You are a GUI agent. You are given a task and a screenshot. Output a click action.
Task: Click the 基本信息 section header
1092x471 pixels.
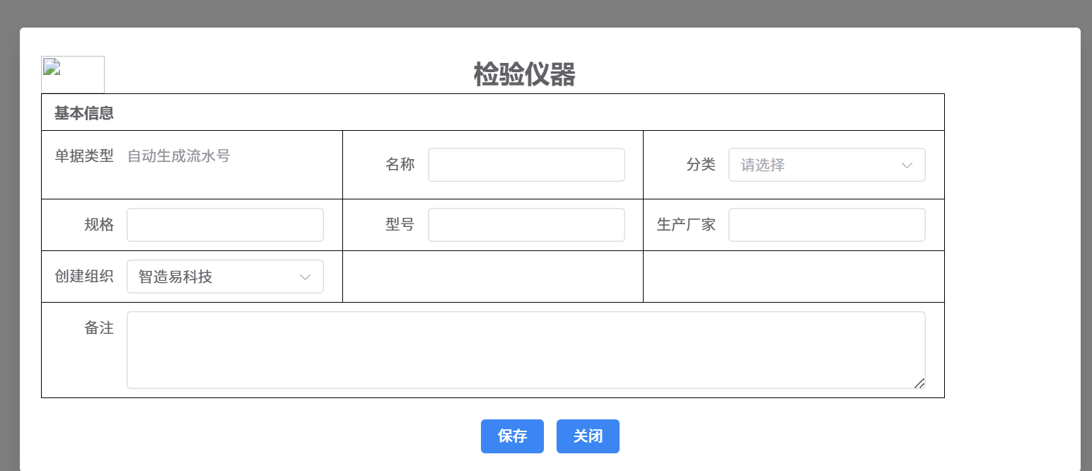(84, 113)
